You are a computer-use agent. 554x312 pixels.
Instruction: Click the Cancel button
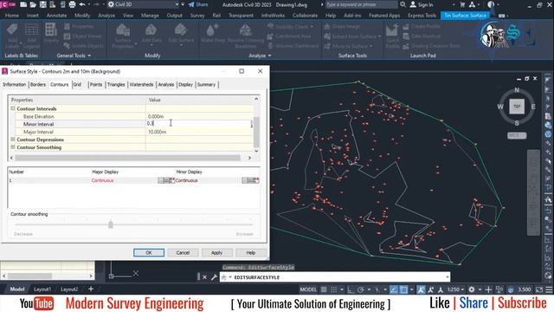coord(183,252)
